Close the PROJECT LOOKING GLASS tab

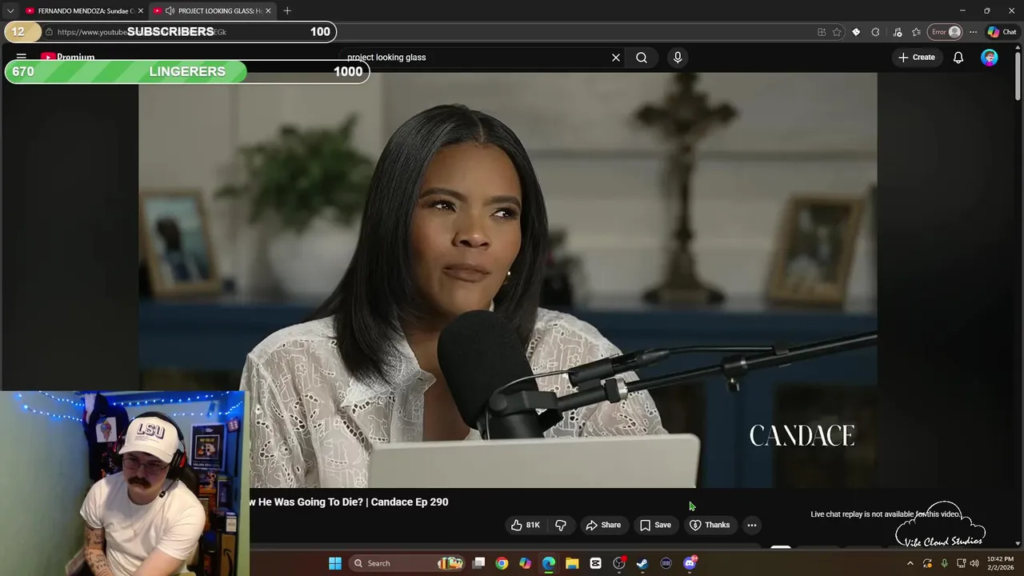[268, 10]
